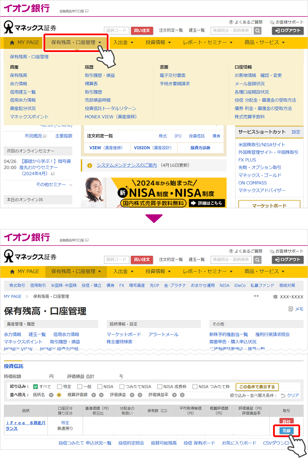Image resolution: width=308 pixels, height=458 pixels.
Task: Click the new-window icon after （2024年4月） seminar
Action: 53,174
